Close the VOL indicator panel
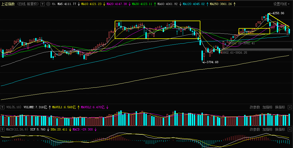Image resolution: width=293 pixels, height=148 pixels. click(290, 107)
